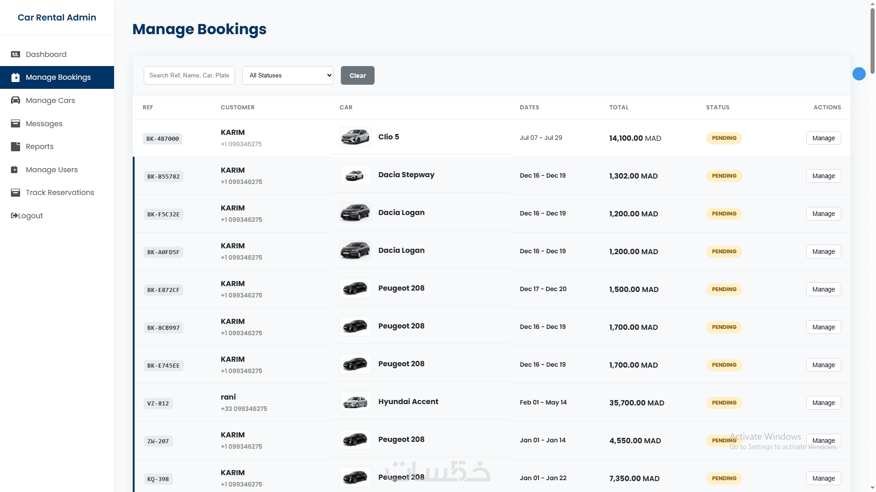Screen dimensions: 876x492
Task: Click the Messages sidebar icon
Action: pyautogui.click(x=16, y=123)
